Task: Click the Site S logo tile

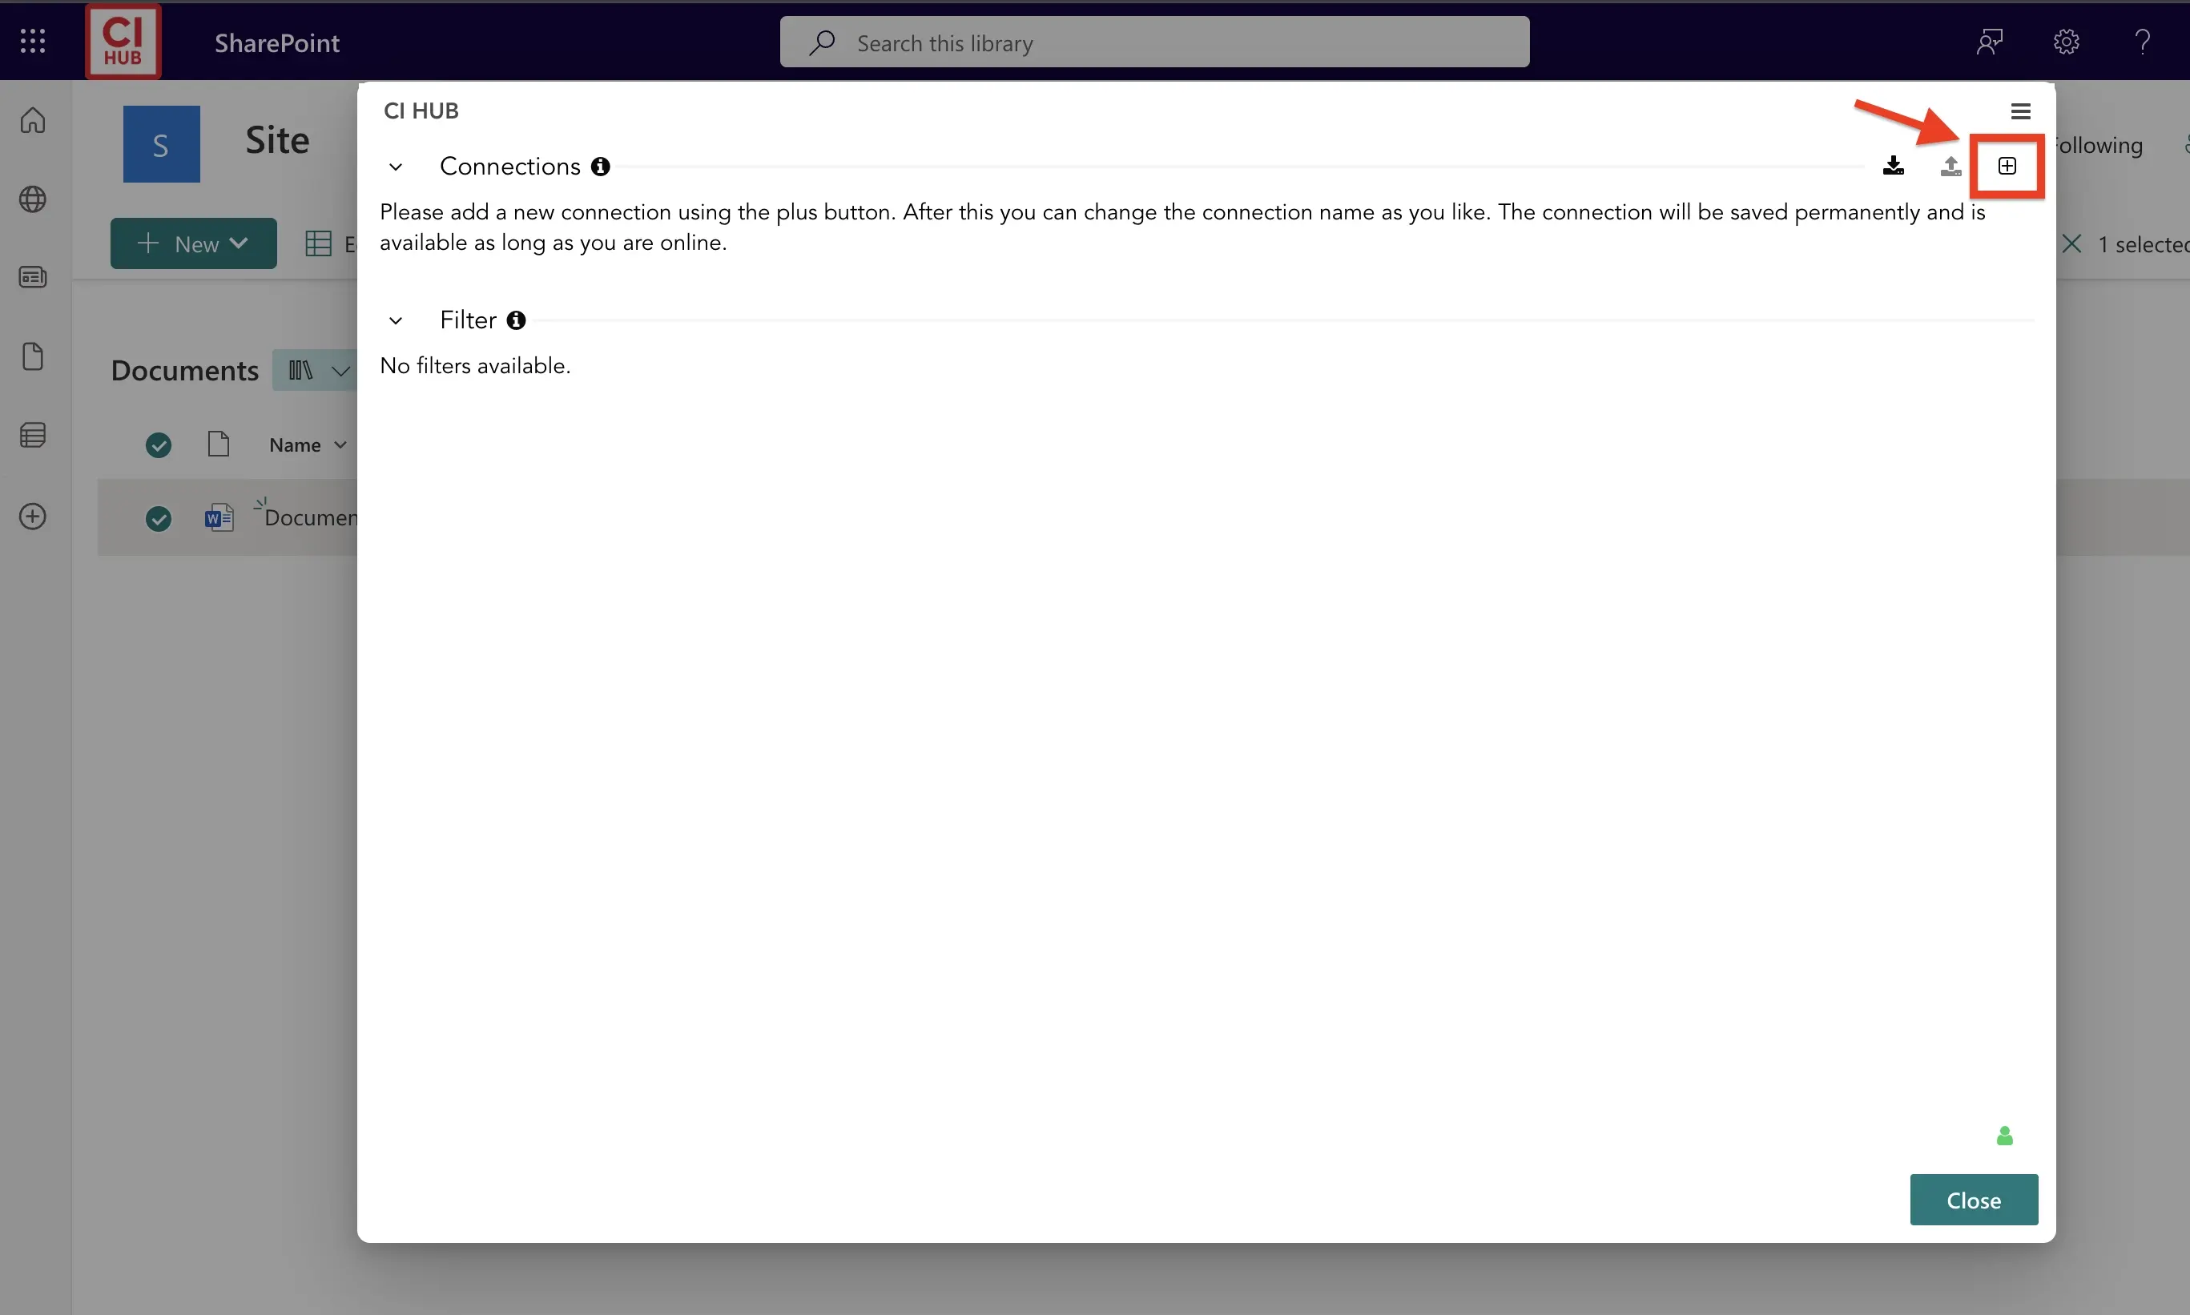Action: (x=161, y=143)
